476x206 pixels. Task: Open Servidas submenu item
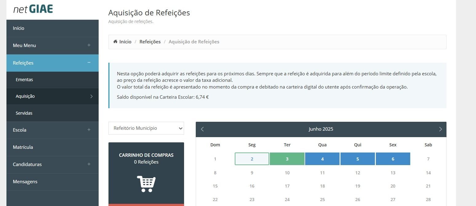(53, 113)
